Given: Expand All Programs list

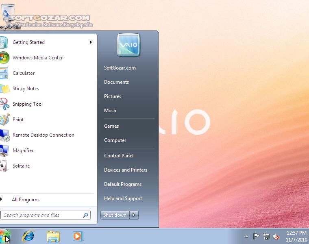Looking at the screenshot, I should [26, 200].
